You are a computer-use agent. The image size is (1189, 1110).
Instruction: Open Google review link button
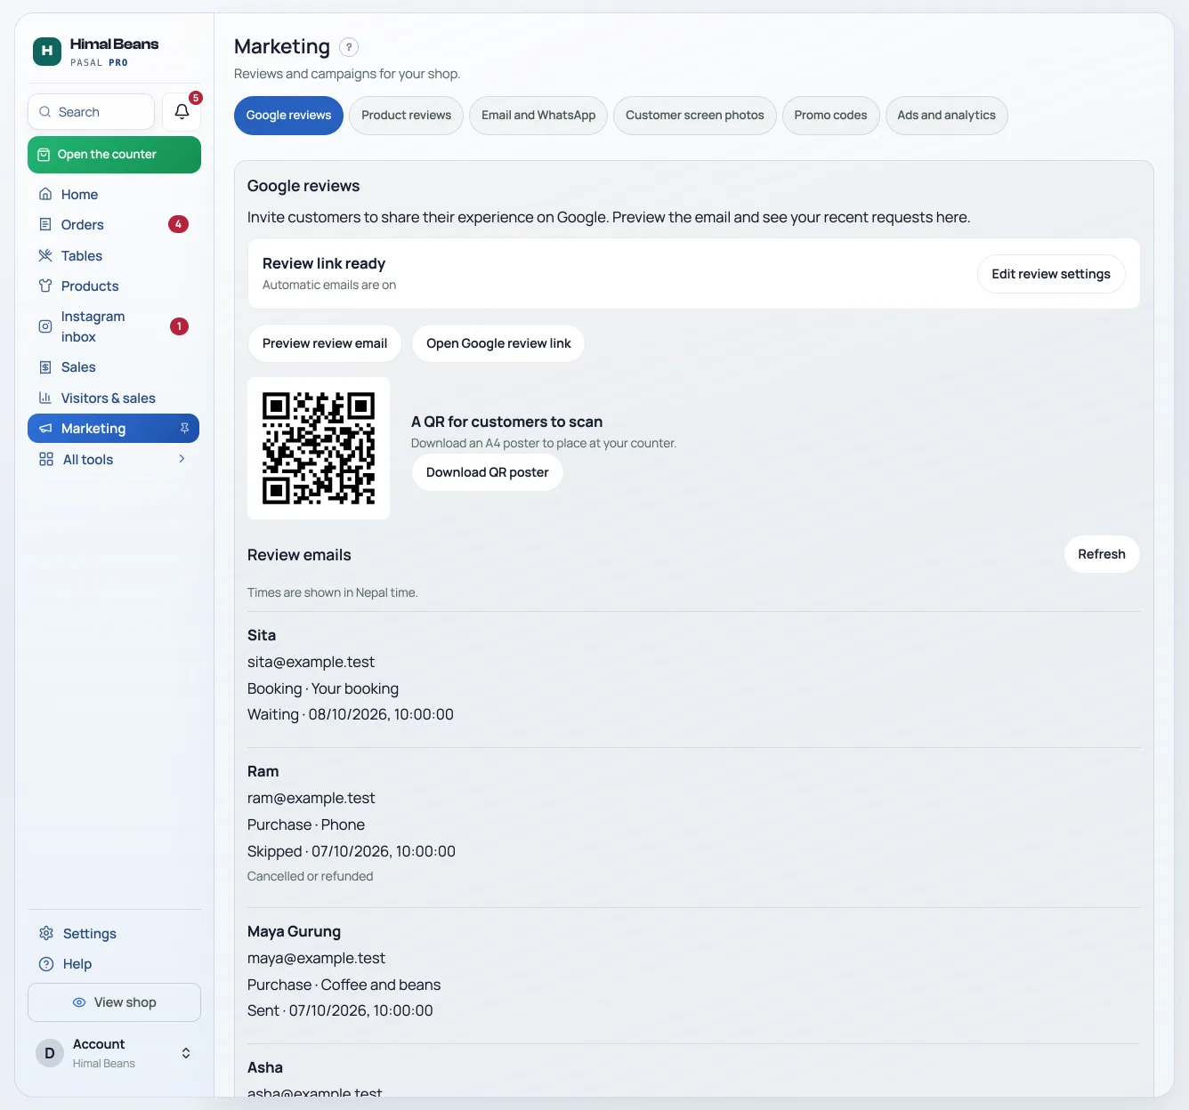click(498, 343)
